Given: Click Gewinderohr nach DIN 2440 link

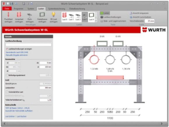Looking at the screenshot, I should click(x=17, y=52).
